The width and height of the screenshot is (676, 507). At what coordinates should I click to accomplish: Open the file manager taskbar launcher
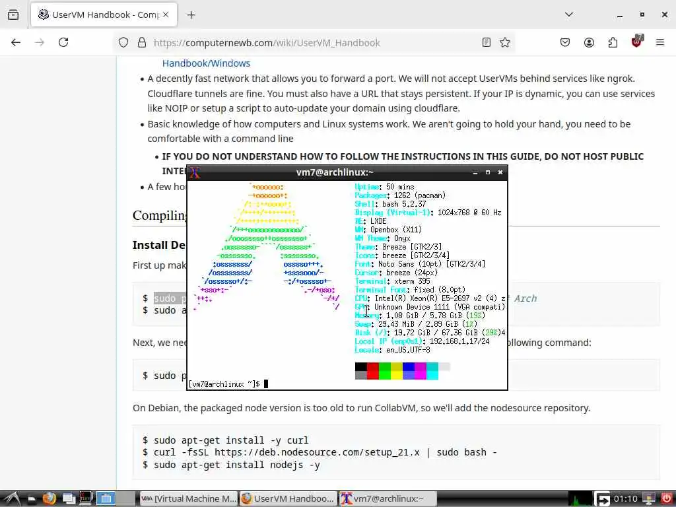pyautogui.click(x=32, y=499)
